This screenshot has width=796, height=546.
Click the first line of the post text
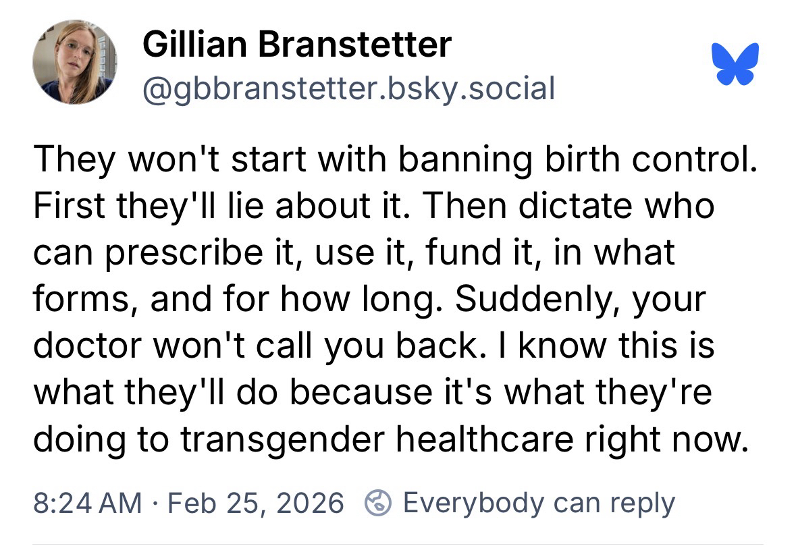tap(392, 159)
